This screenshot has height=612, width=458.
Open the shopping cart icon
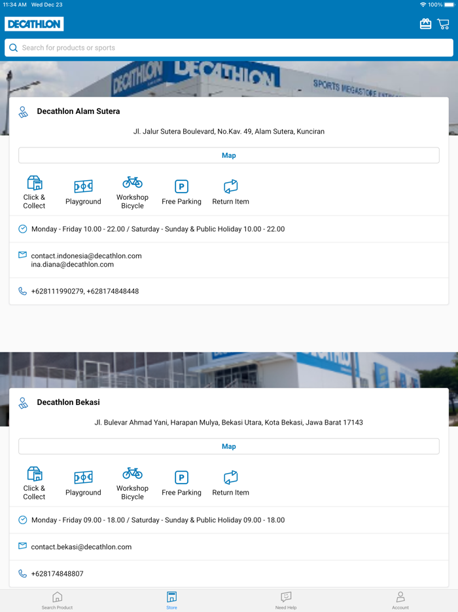[x=443, y=24]
